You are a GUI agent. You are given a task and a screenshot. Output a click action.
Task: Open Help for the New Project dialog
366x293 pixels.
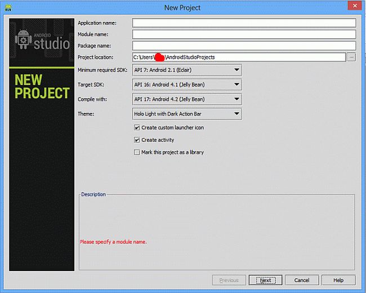click(338, 280)
